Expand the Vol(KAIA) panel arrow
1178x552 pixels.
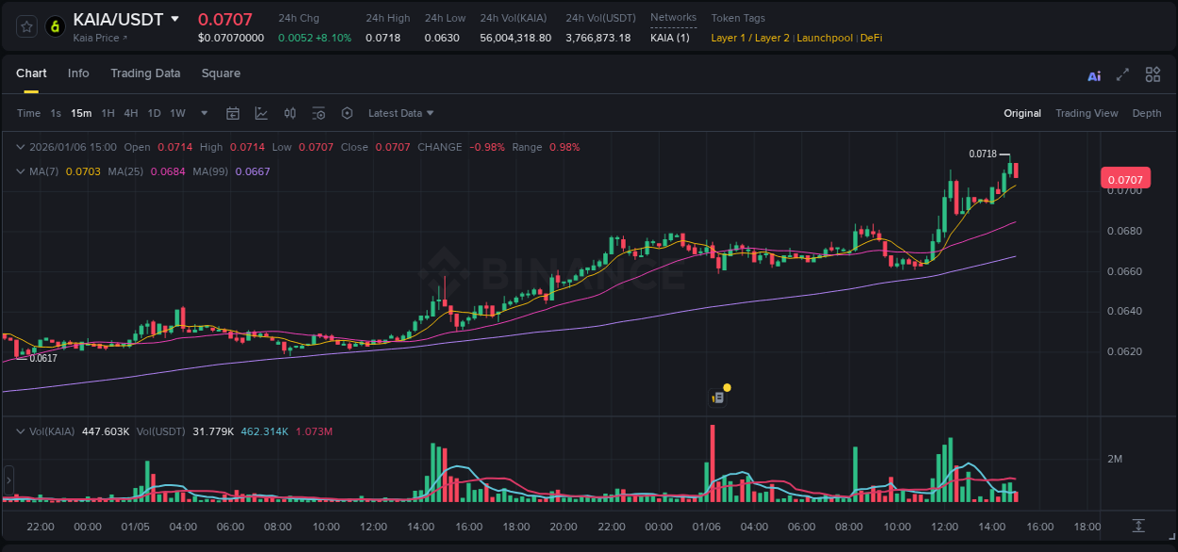click(x=20, y=430)
